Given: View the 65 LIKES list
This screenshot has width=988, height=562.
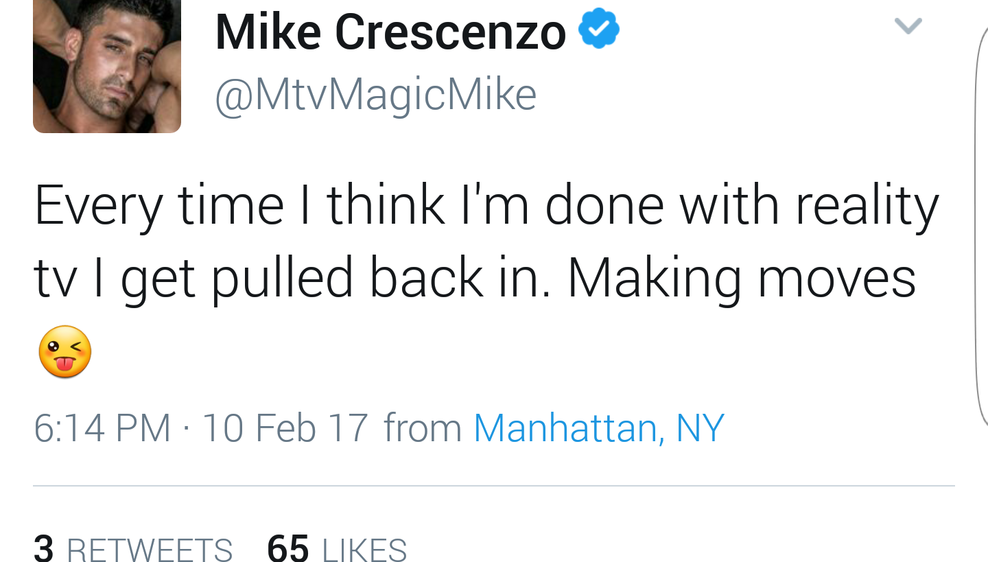Looking at the screenshot, I should (337, 549).
